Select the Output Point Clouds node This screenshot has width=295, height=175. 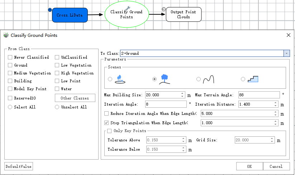point(183,15)
